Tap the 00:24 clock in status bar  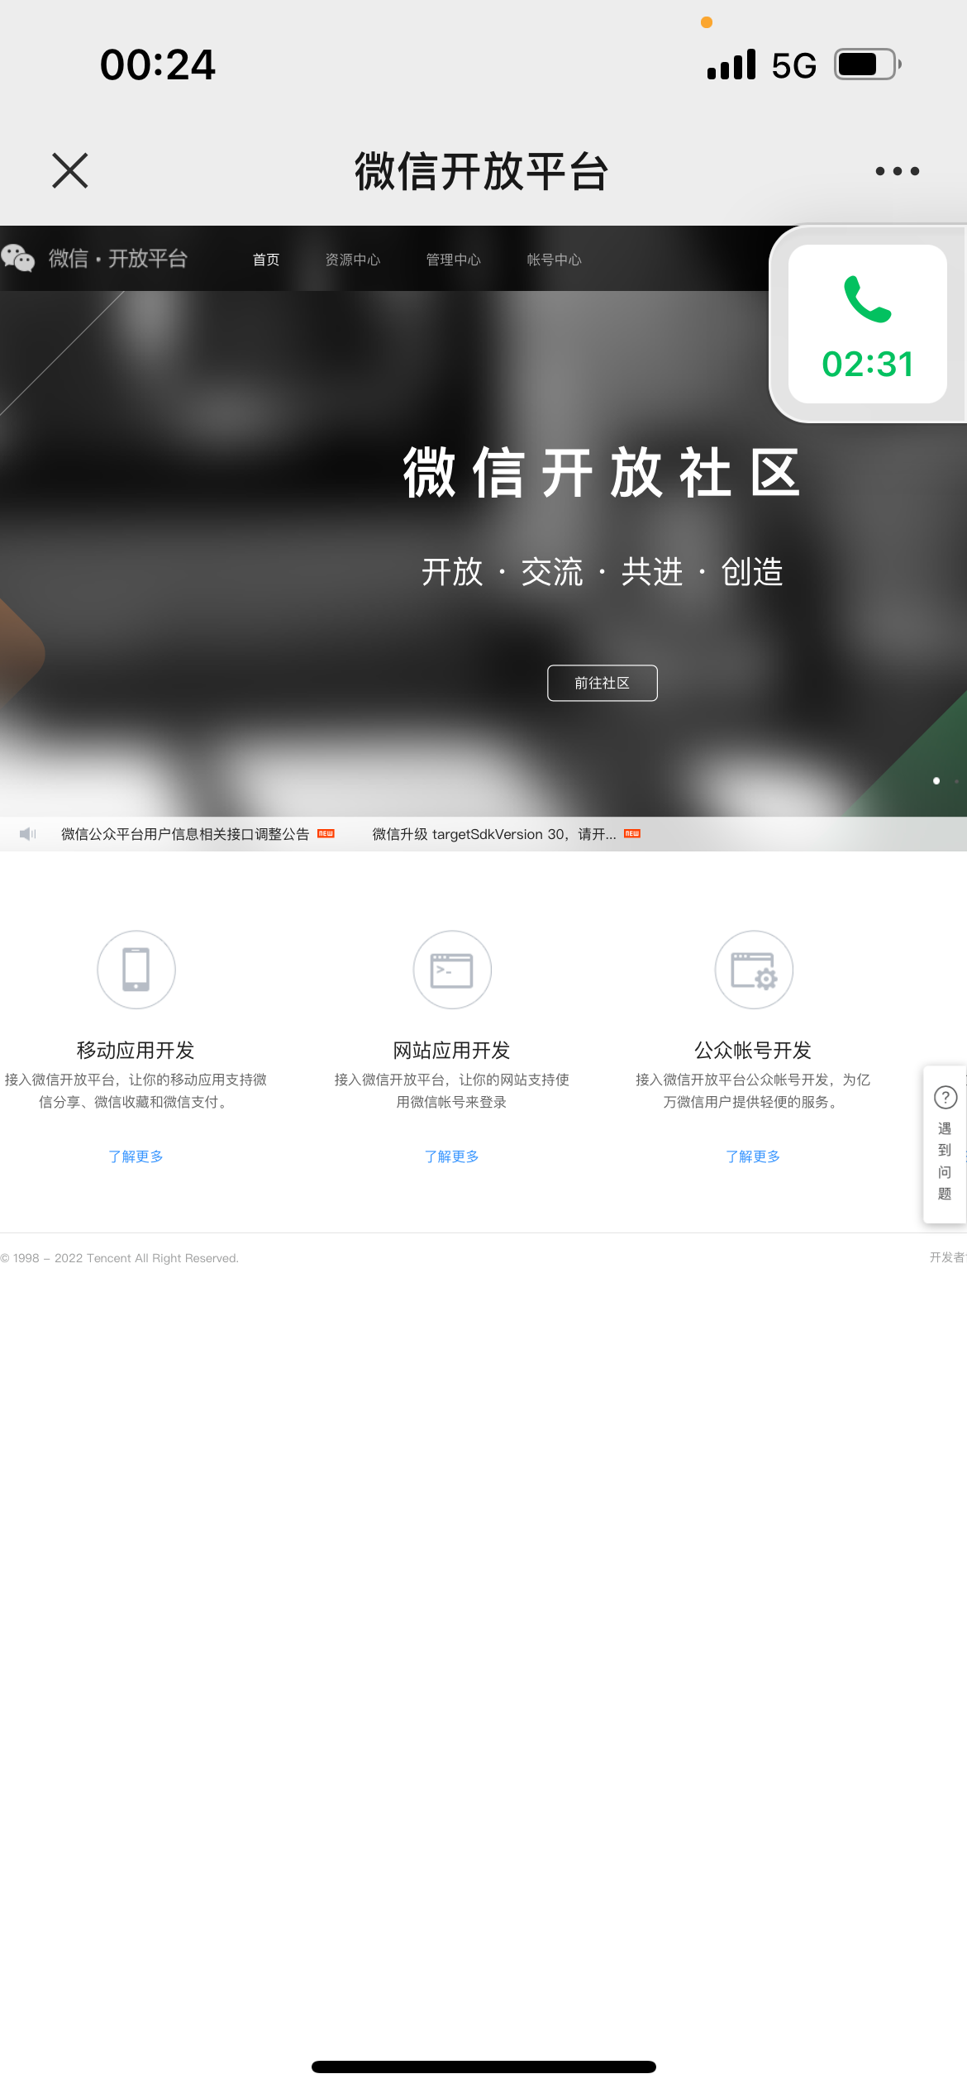[158, 64]
